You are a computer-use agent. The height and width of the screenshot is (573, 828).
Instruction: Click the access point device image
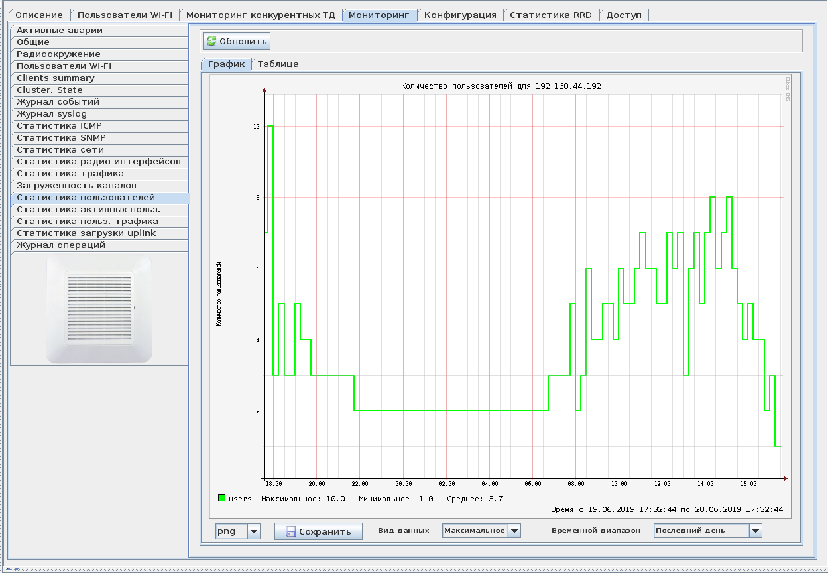[x=99, y=310]
